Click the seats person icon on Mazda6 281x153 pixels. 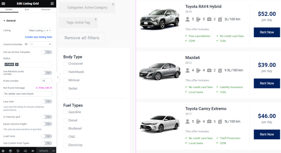click(x=187, y=70)
